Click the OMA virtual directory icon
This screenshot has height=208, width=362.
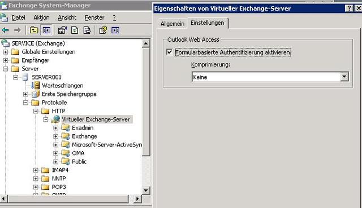click(x=66, y=153)
